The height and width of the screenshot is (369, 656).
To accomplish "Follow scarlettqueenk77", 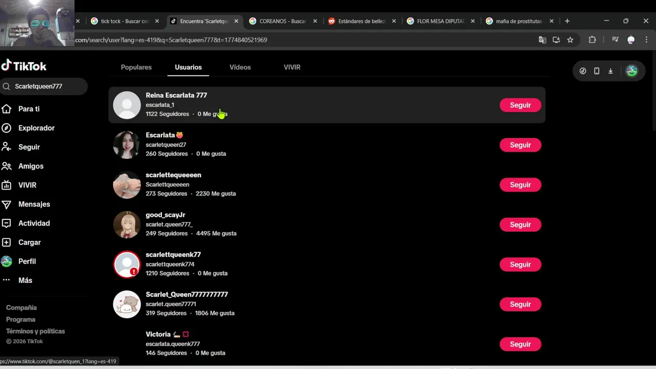I will [x=520, y=264].
